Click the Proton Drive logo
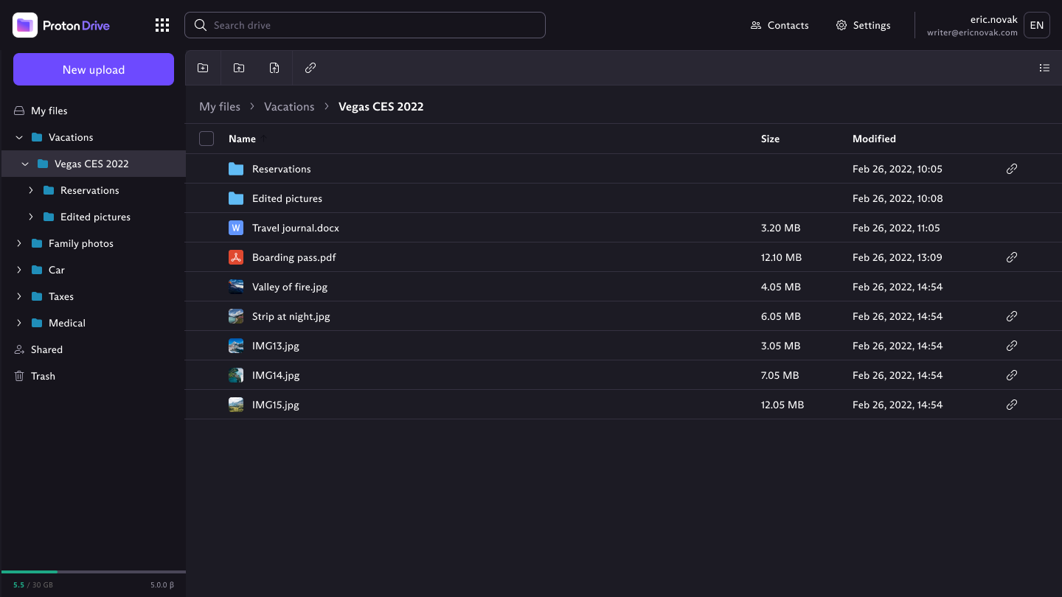 coord(61,24)
